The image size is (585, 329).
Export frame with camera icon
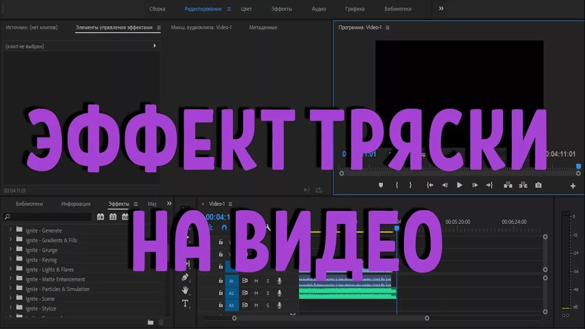pyautogui.click(x=538, y=185)
